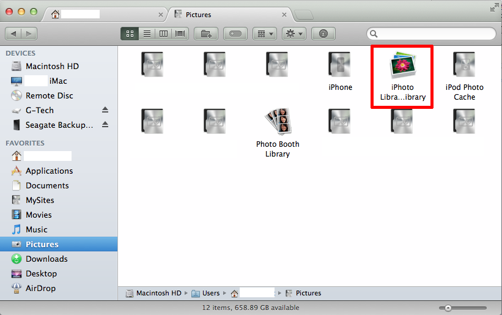Eject the Seagate Backup drive

(105, 125)
